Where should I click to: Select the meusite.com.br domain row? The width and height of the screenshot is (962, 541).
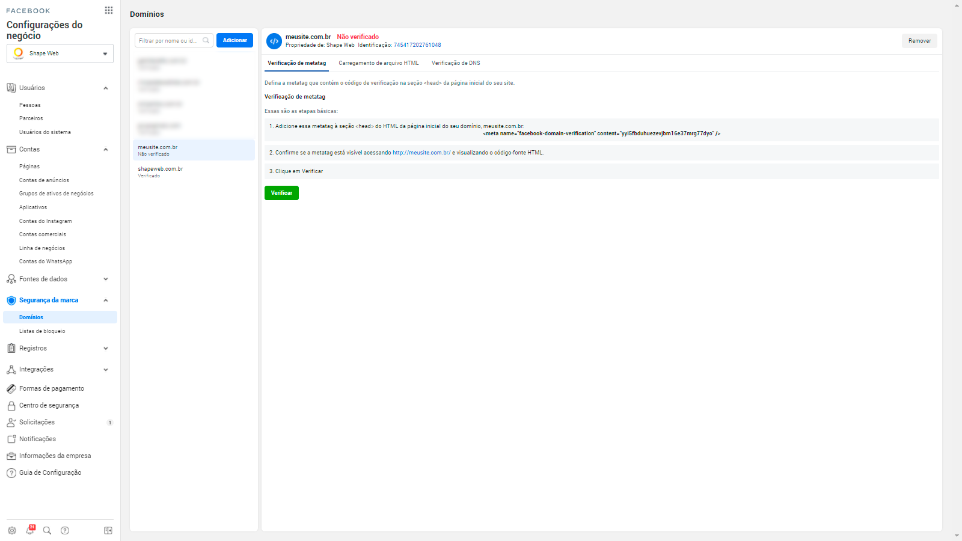click(x=194, y=150)
